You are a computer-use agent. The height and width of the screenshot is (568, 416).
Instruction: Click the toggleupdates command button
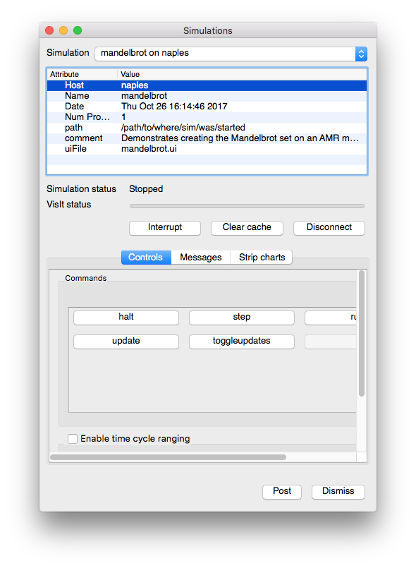pyautogui.click(x=241, y=342)
